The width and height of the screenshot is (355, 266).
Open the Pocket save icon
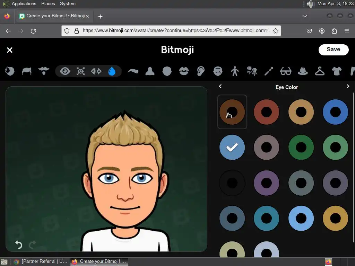309,31
